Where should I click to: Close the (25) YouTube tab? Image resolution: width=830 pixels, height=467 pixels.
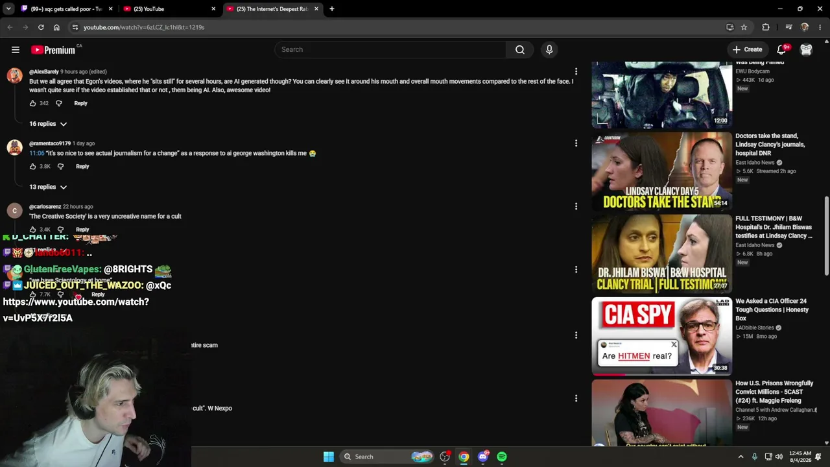click(213, 9)
